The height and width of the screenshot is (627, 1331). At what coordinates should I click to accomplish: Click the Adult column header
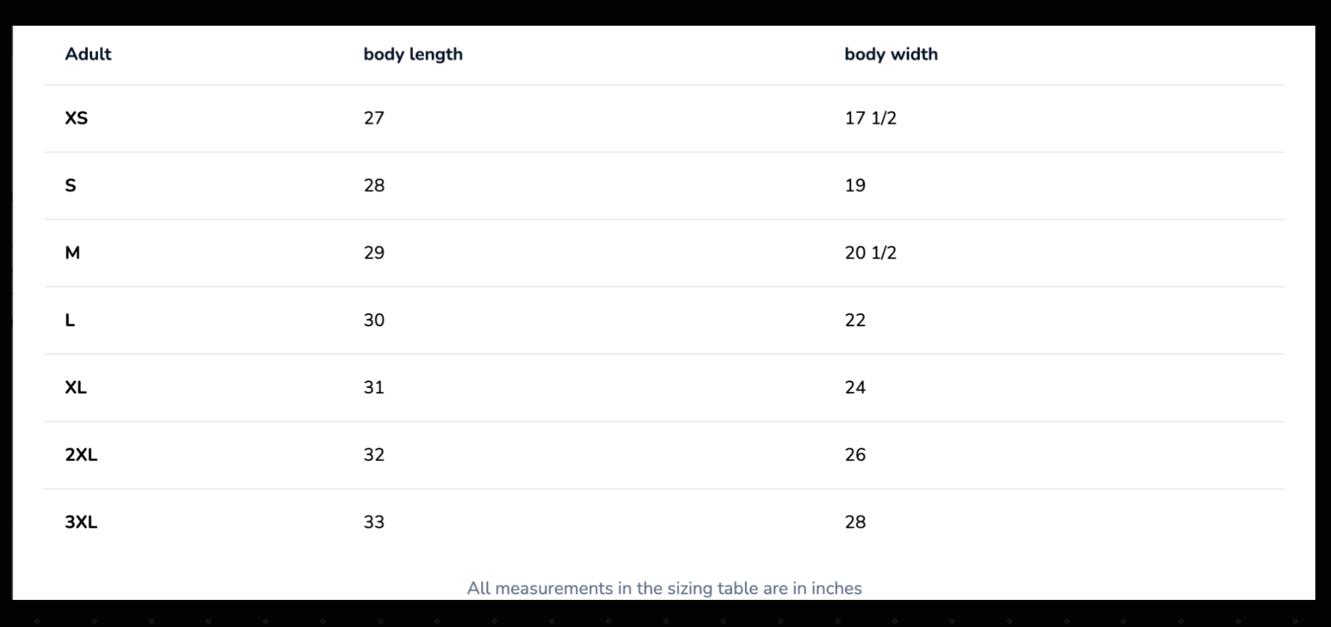pos(88,54)
